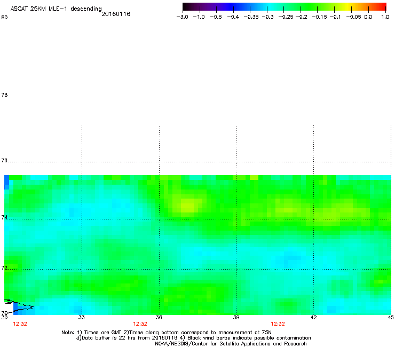Click the -0.05 color scale label
Image resolution: width=395 pixels, height=347 pixels.
[x=354, y=17]
